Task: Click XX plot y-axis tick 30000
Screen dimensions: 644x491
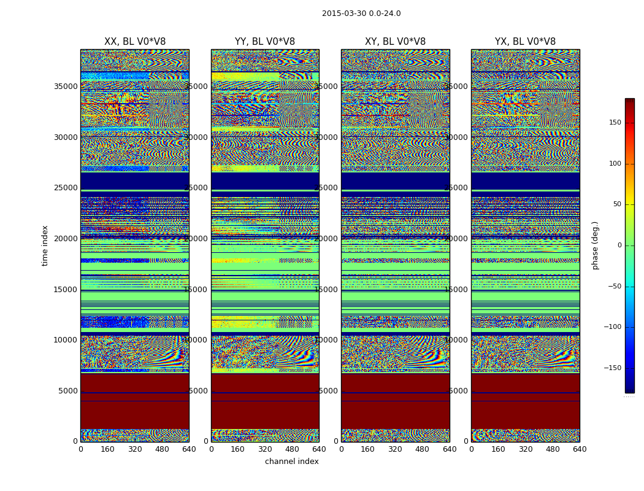Action: pyautogui.click(x=66, y=137)
